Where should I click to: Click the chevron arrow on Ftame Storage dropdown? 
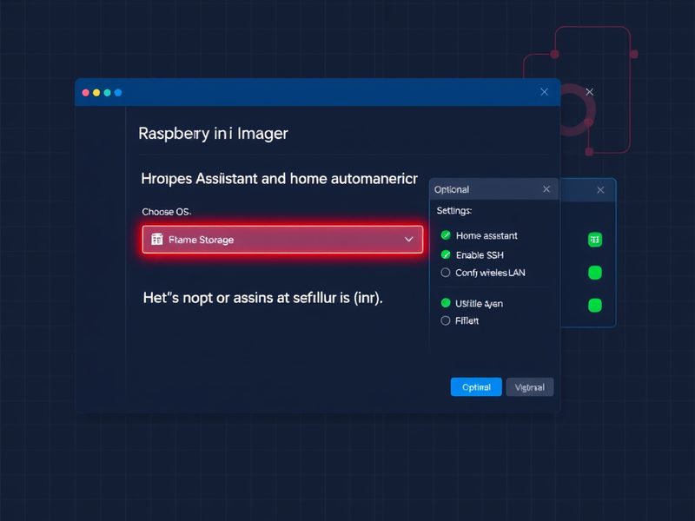[408, 240]
